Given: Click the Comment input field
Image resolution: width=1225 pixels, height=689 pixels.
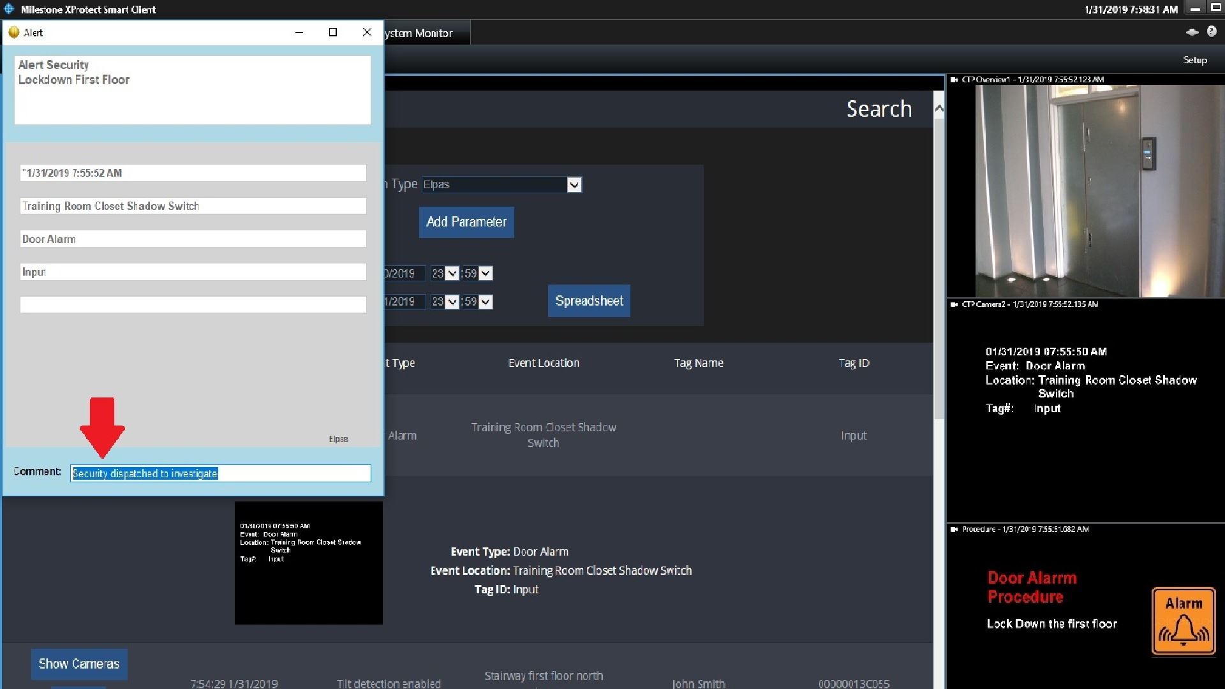Looking at the screenshot, I should coord(220,473).
